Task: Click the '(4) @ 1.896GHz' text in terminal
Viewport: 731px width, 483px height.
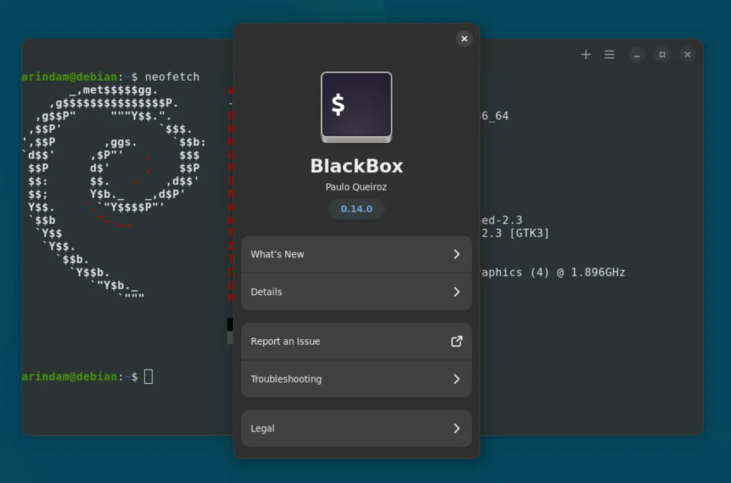Action: [578, 272]
